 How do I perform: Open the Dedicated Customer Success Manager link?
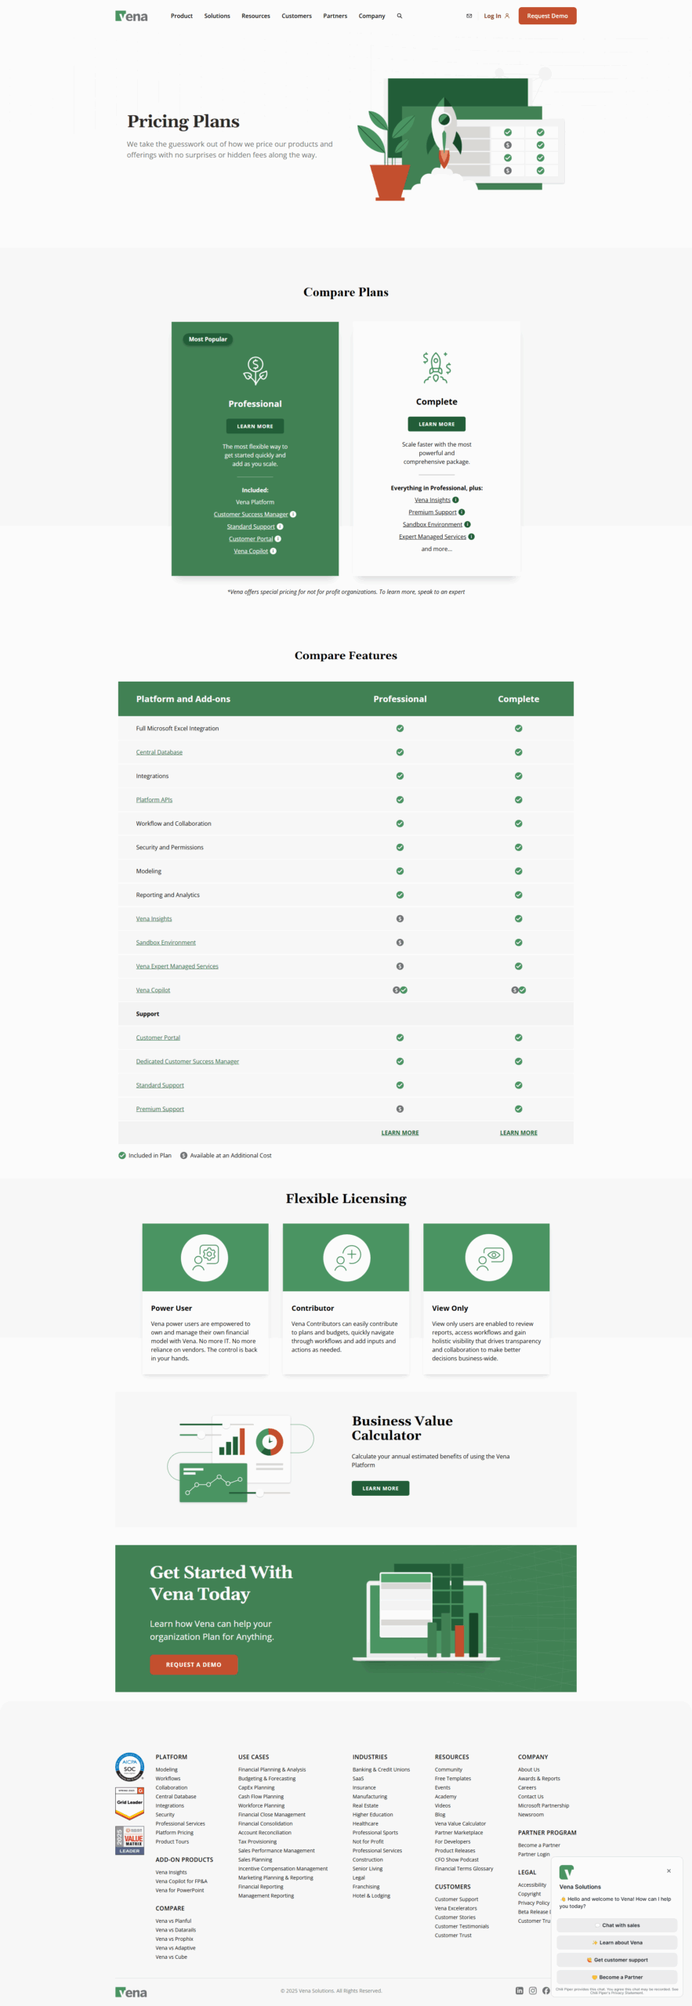pos(187,1062)
